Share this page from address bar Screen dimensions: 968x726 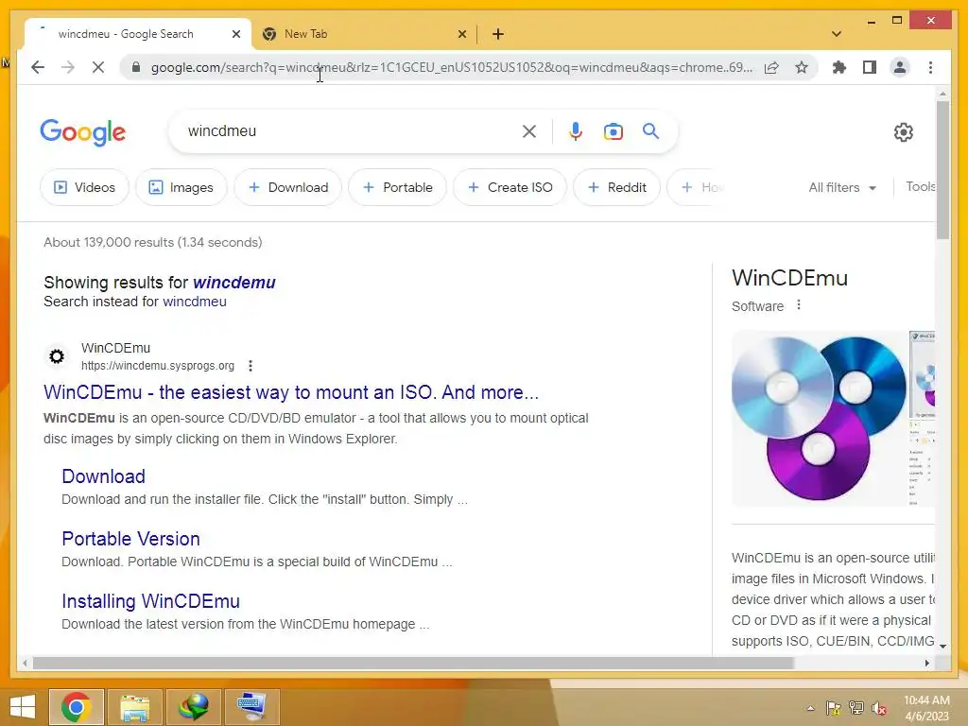click(771, 67)
